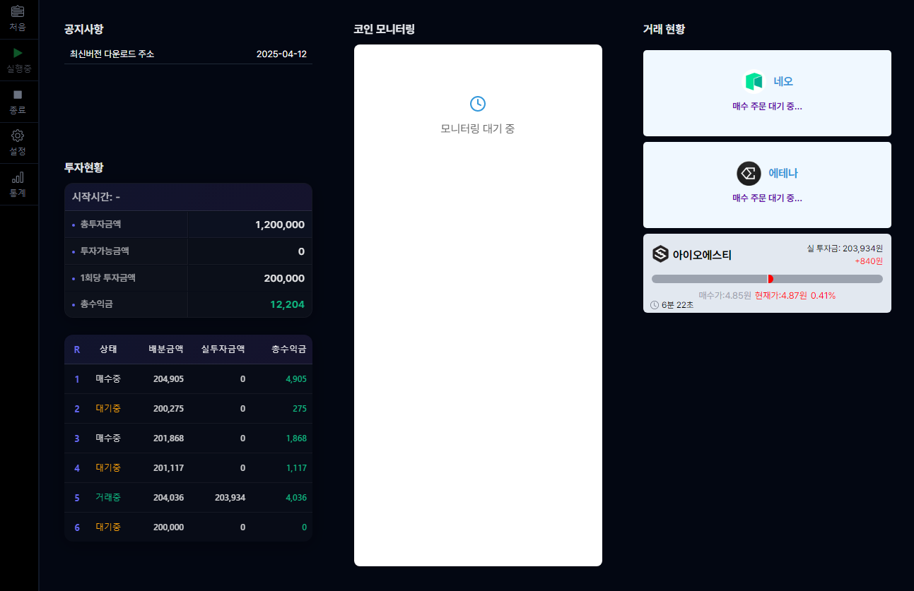Click the 에테나 매수 주문 대기 중 text

(x=767, y=198)
